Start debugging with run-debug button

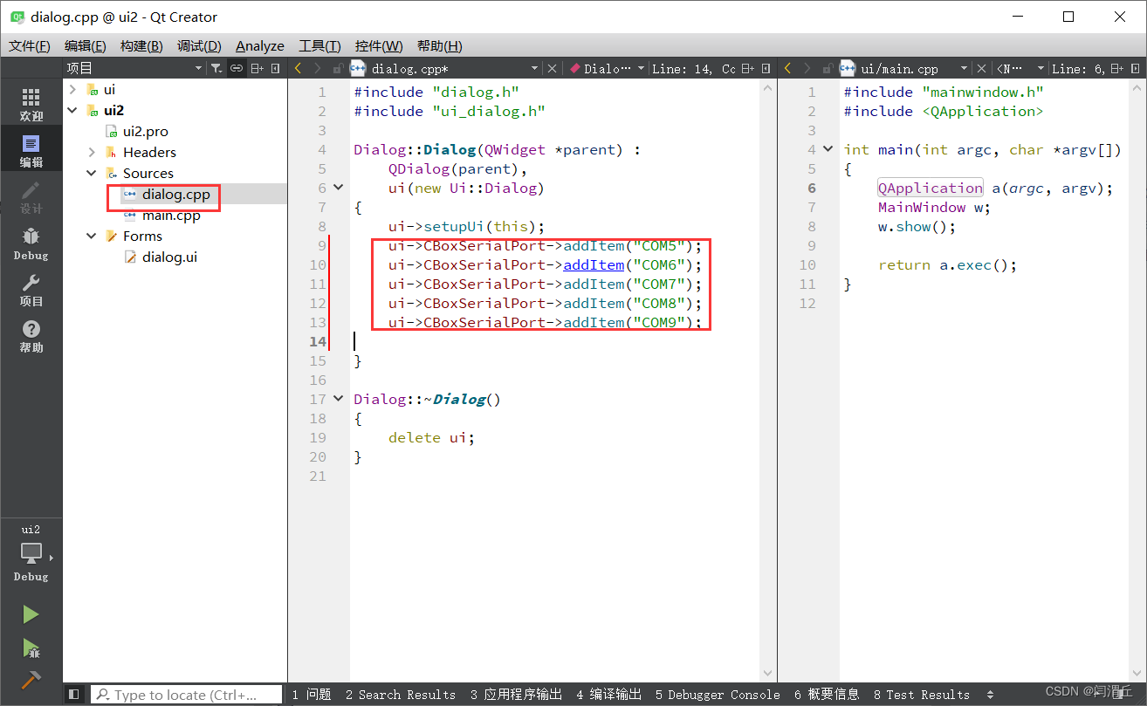coord(31,648)
